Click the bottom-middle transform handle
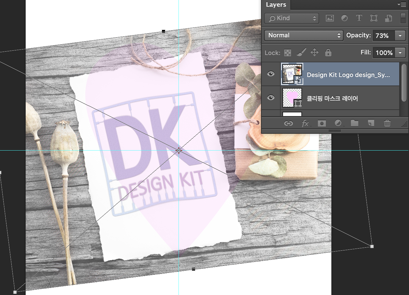 pyautogui.click(x=193, y=269)
